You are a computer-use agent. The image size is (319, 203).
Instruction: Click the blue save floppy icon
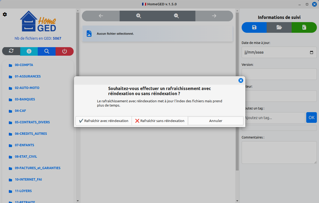254,27
